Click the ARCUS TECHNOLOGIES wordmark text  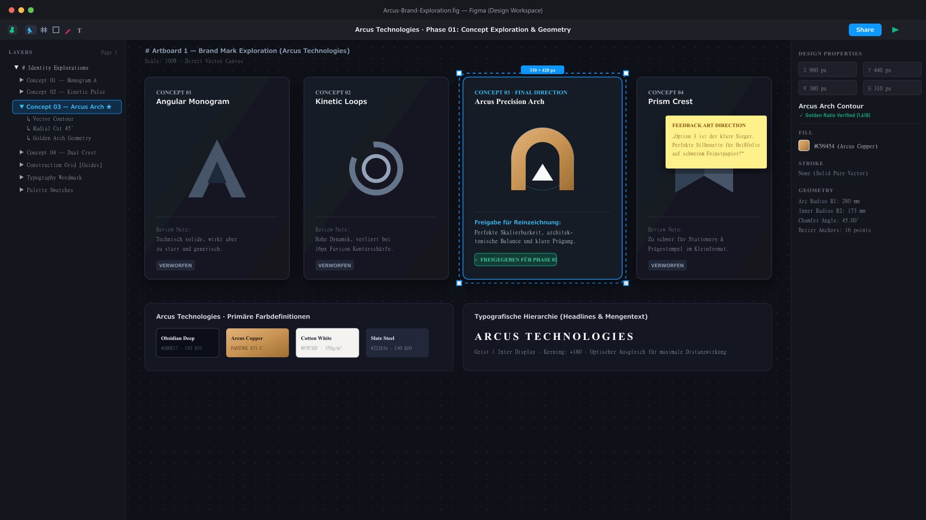coord(554,337)
